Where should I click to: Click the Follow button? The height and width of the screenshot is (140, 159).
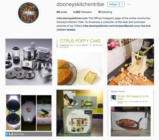113,5
